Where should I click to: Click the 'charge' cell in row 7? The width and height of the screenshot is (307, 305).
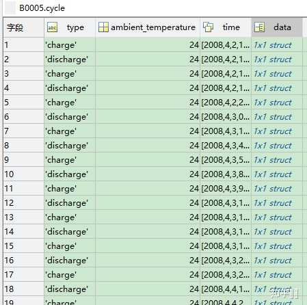tap(70, 131)
